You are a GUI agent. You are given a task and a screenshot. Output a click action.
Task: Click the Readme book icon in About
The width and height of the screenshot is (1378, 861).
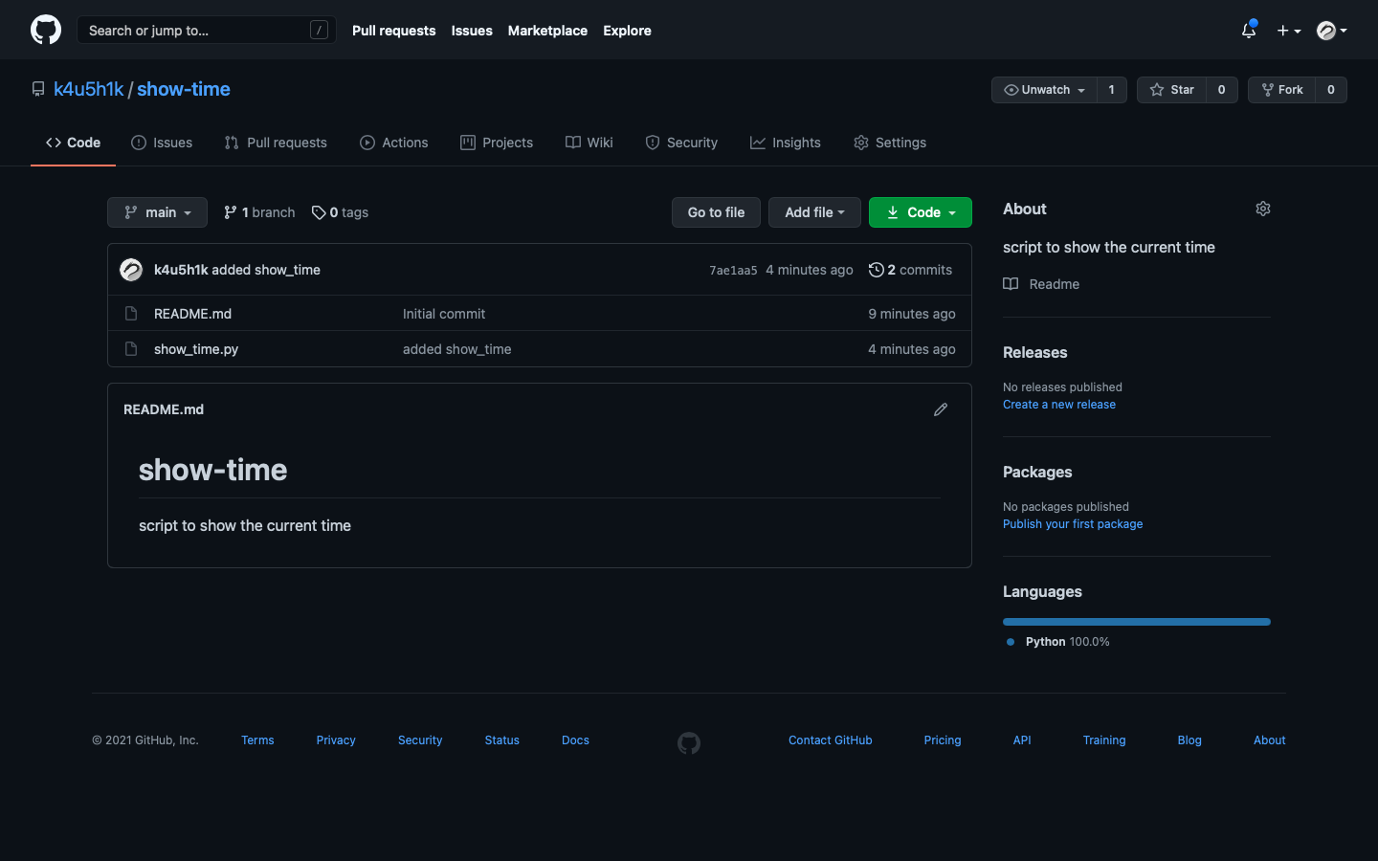coord(1011,284)
